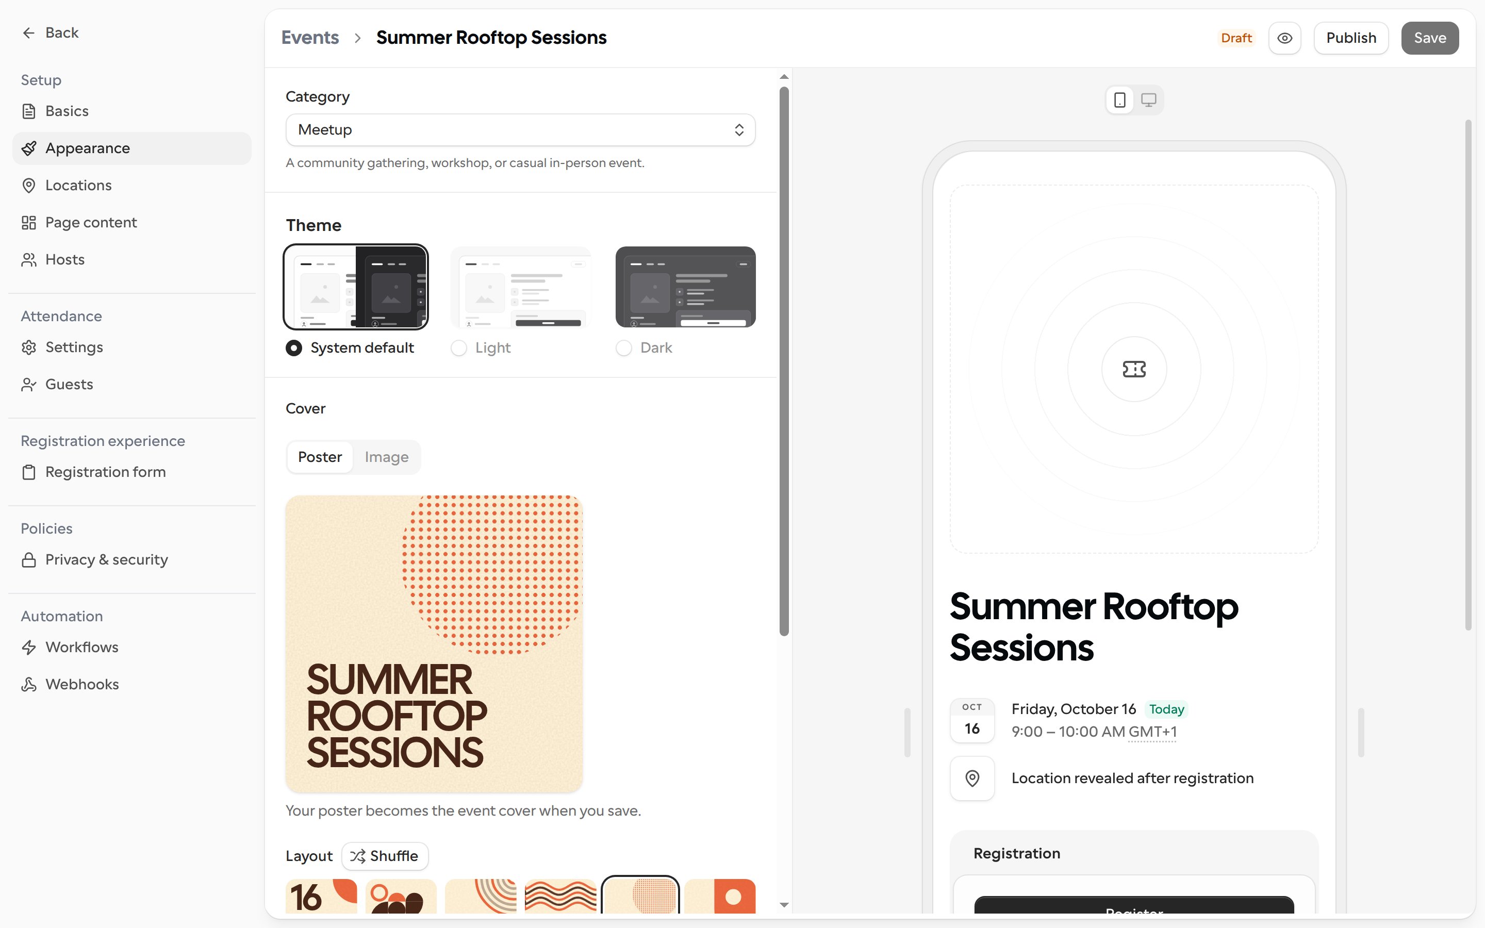Select the layout swatch showing 16
1485x928 pixels.
[321, 896]
